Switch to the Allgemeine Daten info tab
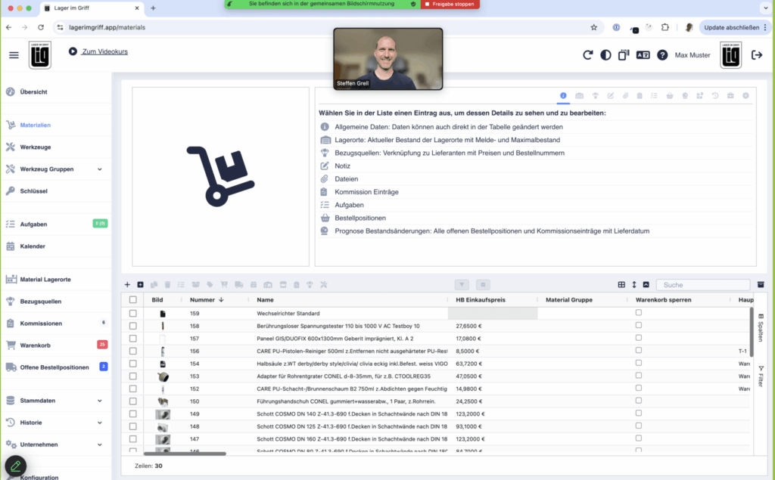The image size is (775, 480). [563, 96]
